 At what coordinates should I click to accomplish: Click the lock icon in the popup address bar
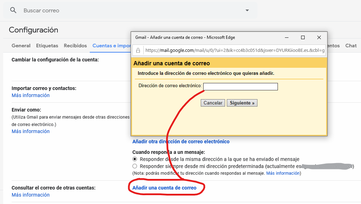138,50
